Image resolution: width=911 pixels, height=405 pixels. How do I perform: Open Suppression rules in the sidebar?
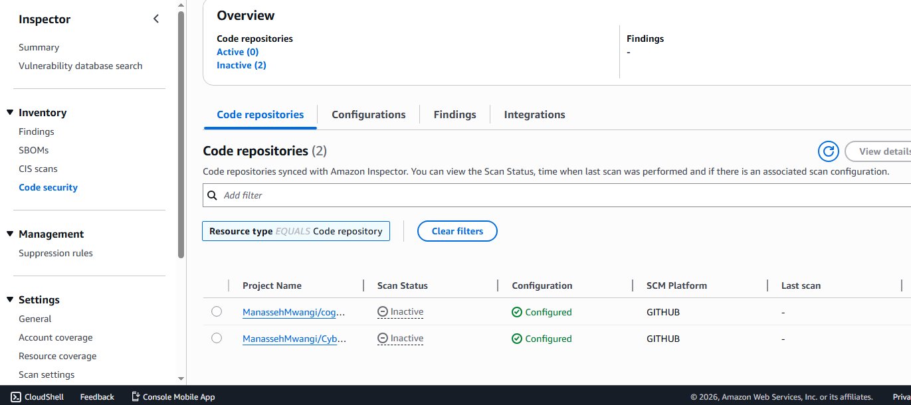[56, 253]
